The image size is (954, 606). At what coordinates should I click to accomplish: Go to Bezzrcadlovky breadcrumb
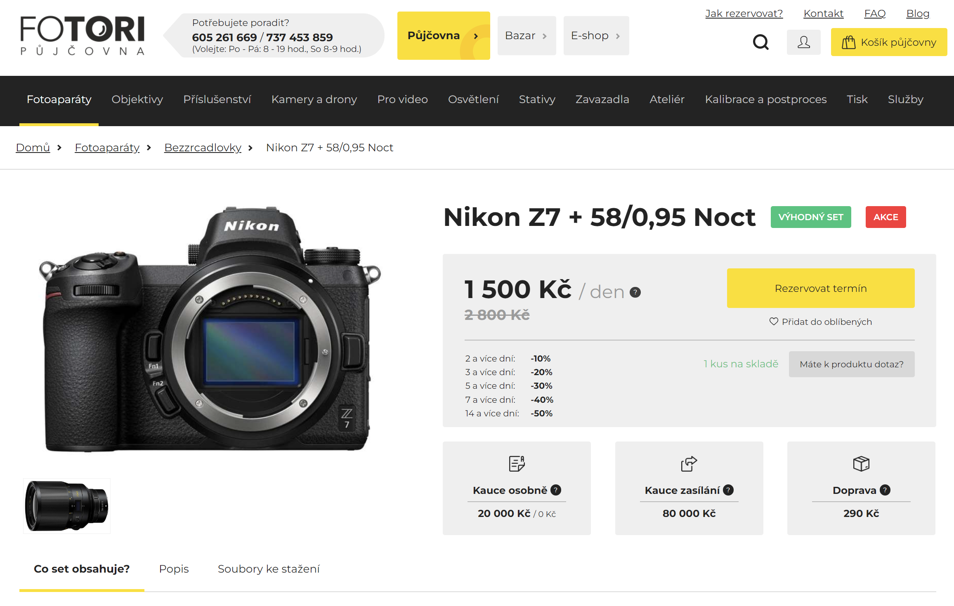click(203, 148)
